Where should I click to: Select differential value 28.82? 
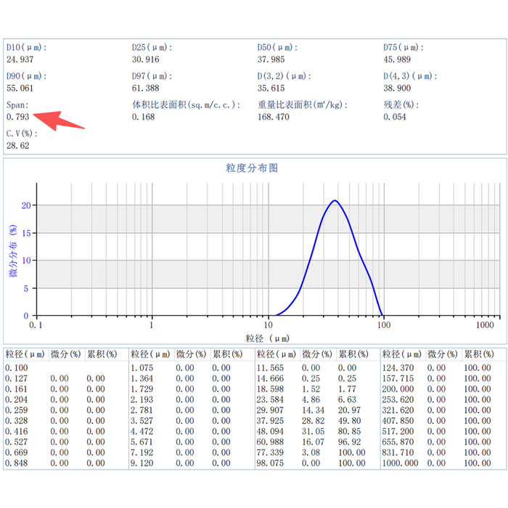click(x=313, y=420)
